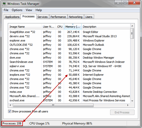This screenshot has width=142, height=128.
Task: Click the horizontal scrollbar thumb
Action: coord(53,105)
